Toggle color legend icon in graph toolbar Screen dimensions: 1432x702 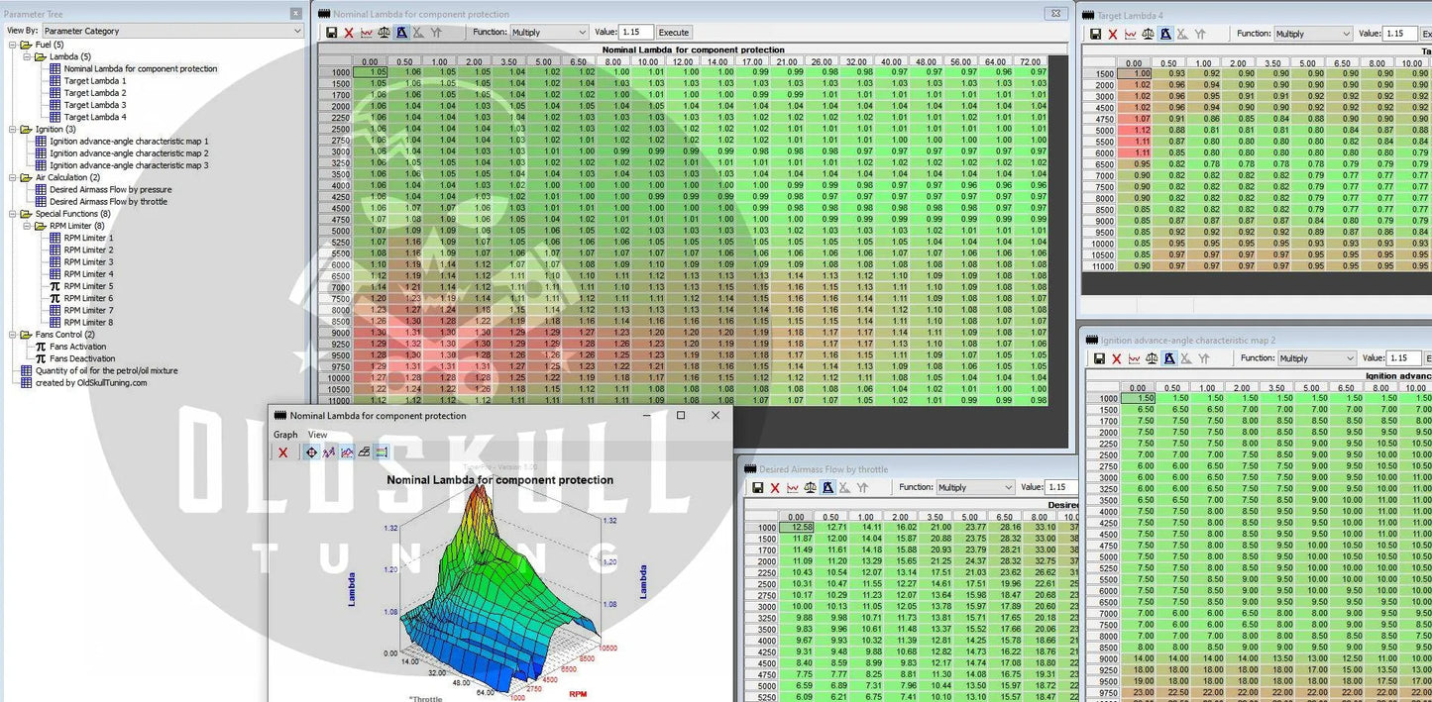383,451
